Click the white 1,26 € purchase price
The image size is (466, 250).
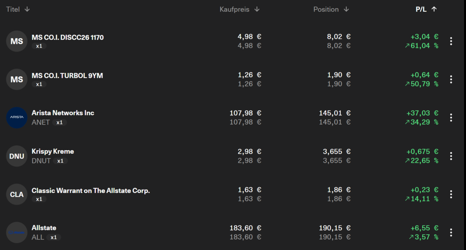click(x=249, y=75)
